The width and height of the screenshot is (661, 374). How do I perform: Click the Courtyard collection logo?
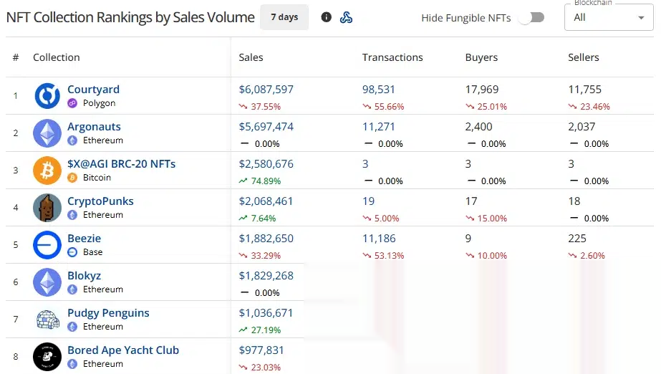pyautogui.click(x=47, y=96)
